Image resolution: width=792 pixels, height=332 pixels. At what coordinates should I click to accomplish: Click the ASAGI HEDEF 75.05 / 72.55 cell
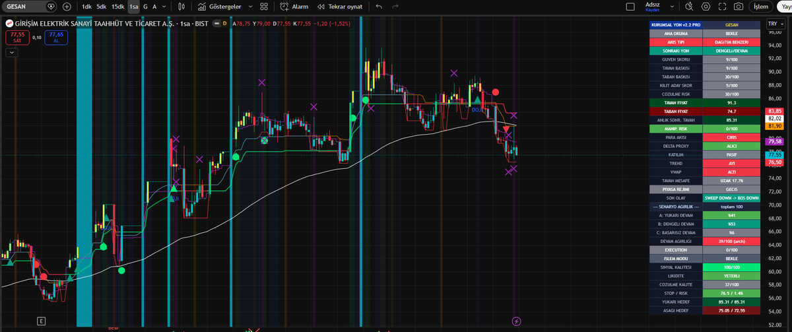coord(732,310)
